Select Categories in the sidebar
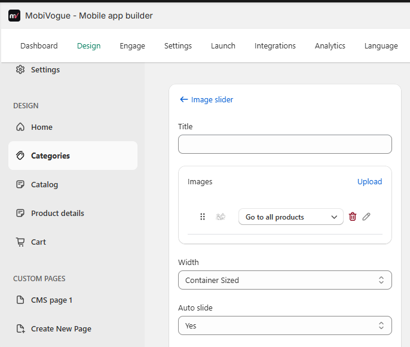Screen dimensions: 410x347 click(73, 156)
